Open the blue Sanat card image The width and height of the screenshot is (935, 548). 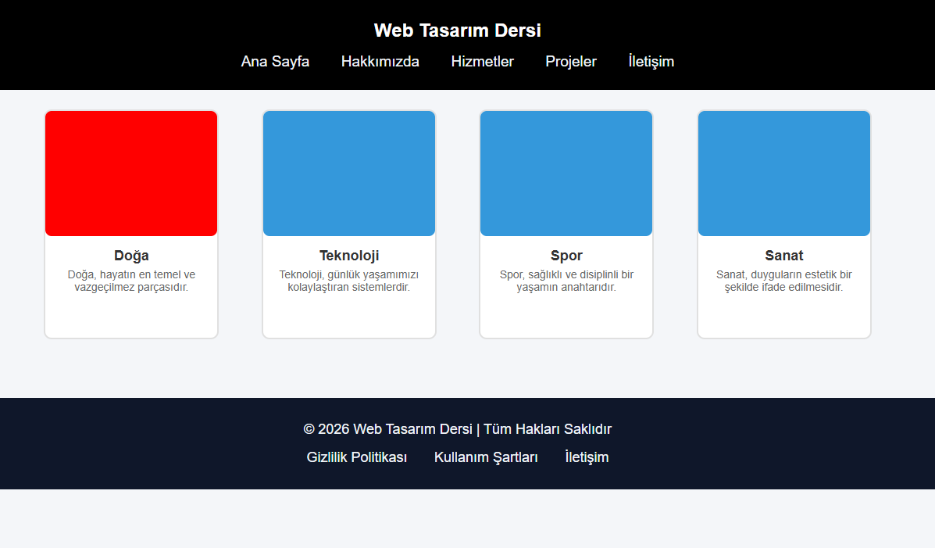click(784, 174)
